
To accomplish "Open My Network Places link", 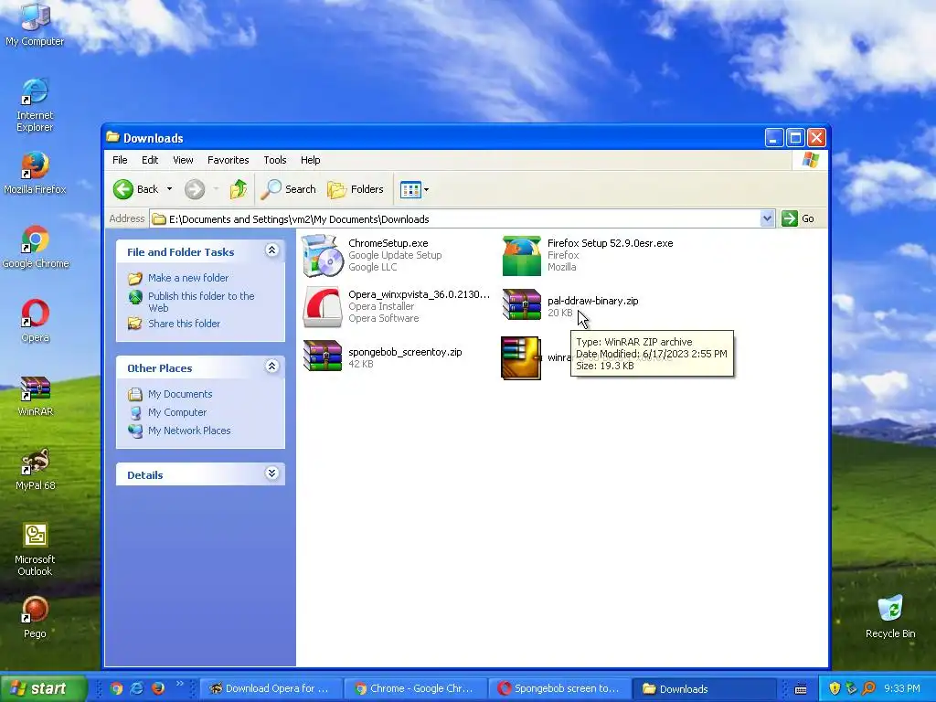I will click(189, 431).
